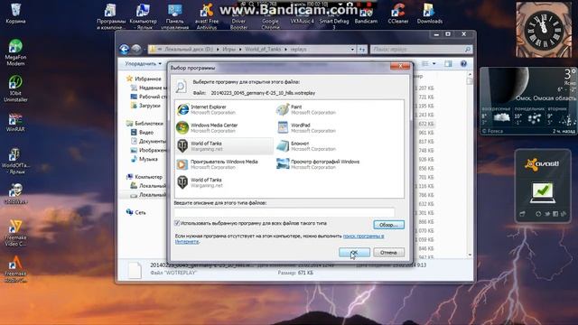
Task: Open IObit Uninstaller desktop icon
Action: tap(15, 88)
